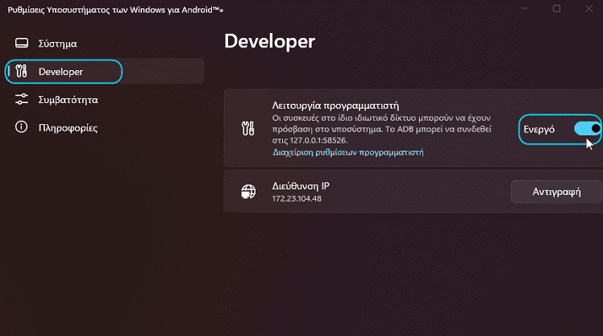This screenshot has height=336, width=603.
Task: Click the Διεύθυνση IP card title
Action: pos(301,186)
